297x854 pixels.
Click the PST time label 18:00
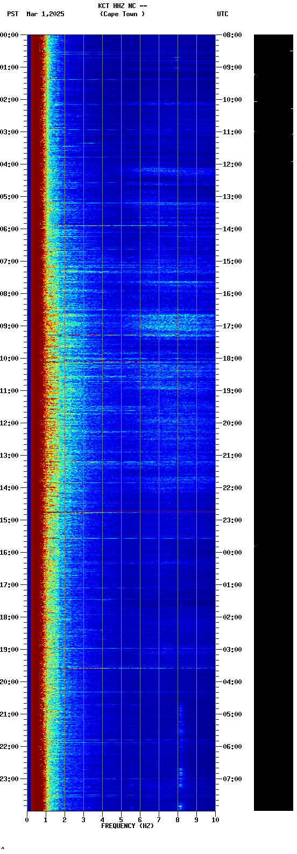point(9,617)
